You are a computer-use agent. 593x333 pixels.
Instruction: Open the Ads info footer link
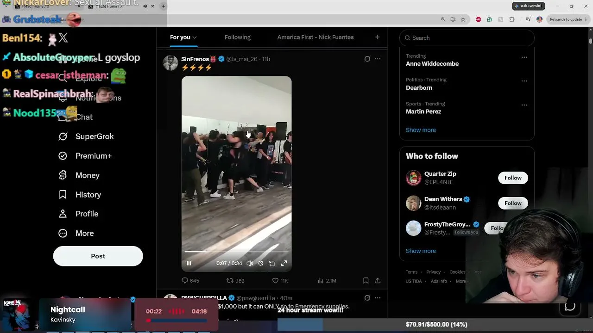coord(439,281)
